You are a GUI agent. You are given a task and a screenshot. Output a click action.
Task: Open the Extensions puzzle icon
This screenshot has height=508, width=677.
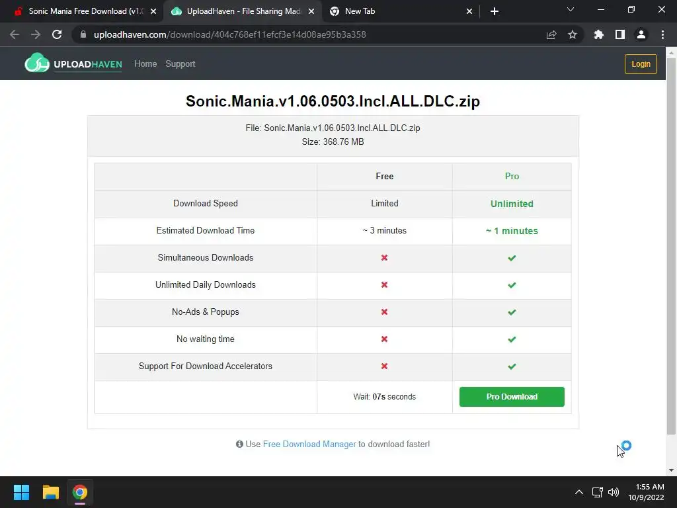599,34
